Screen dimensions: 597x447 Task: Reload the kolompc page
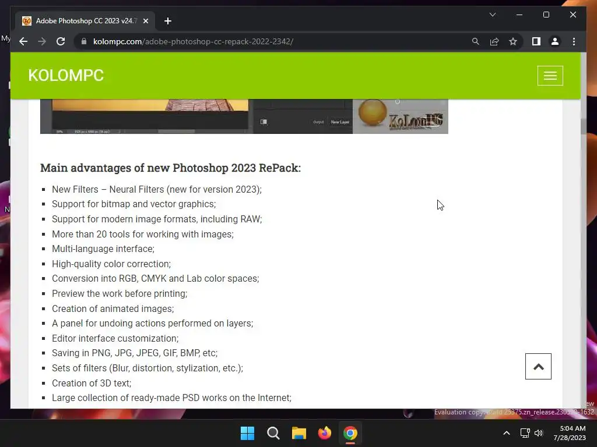pos(61,41)
